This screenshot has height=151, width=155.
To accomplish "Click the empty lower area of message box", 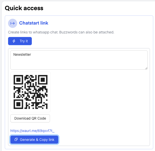I will [x=79, y=64].
